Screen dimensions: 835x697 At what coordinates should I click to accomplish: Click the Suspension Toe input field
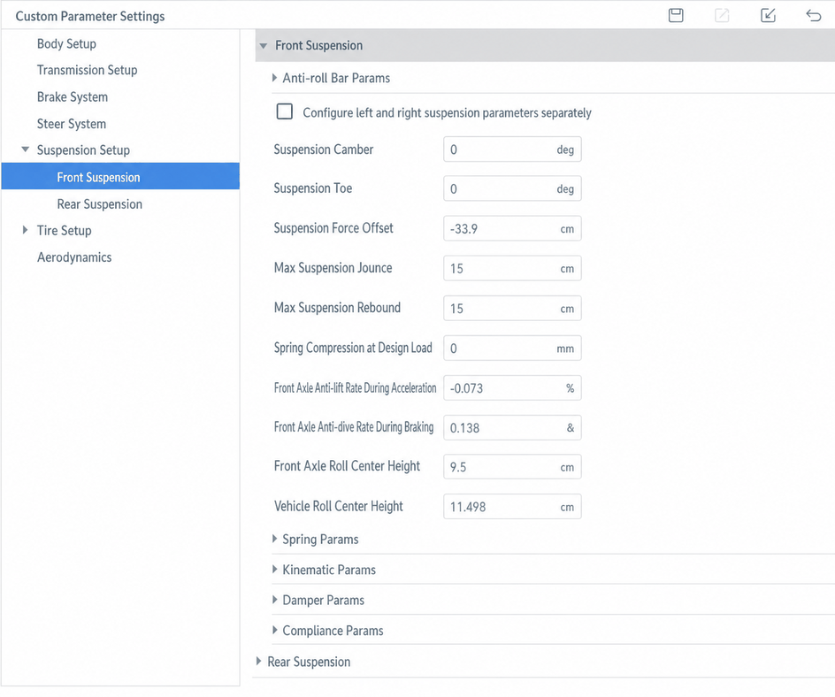pyautogui.click(x=512, y=188)
